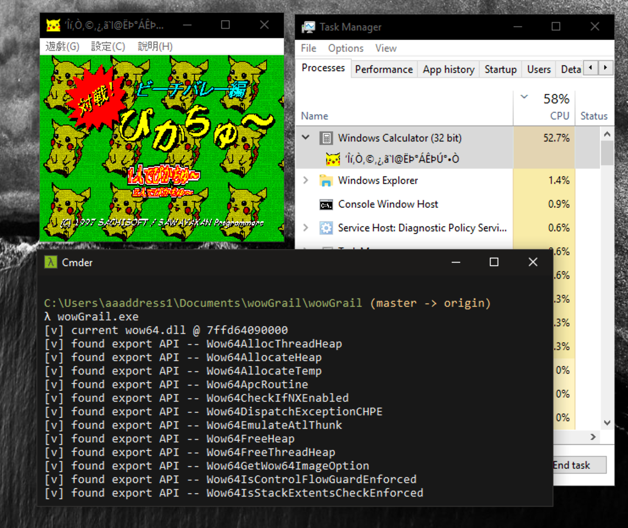The image size is (628, 528).
Task: Open the View menu in Task Manager
Action: coord(386,48)
